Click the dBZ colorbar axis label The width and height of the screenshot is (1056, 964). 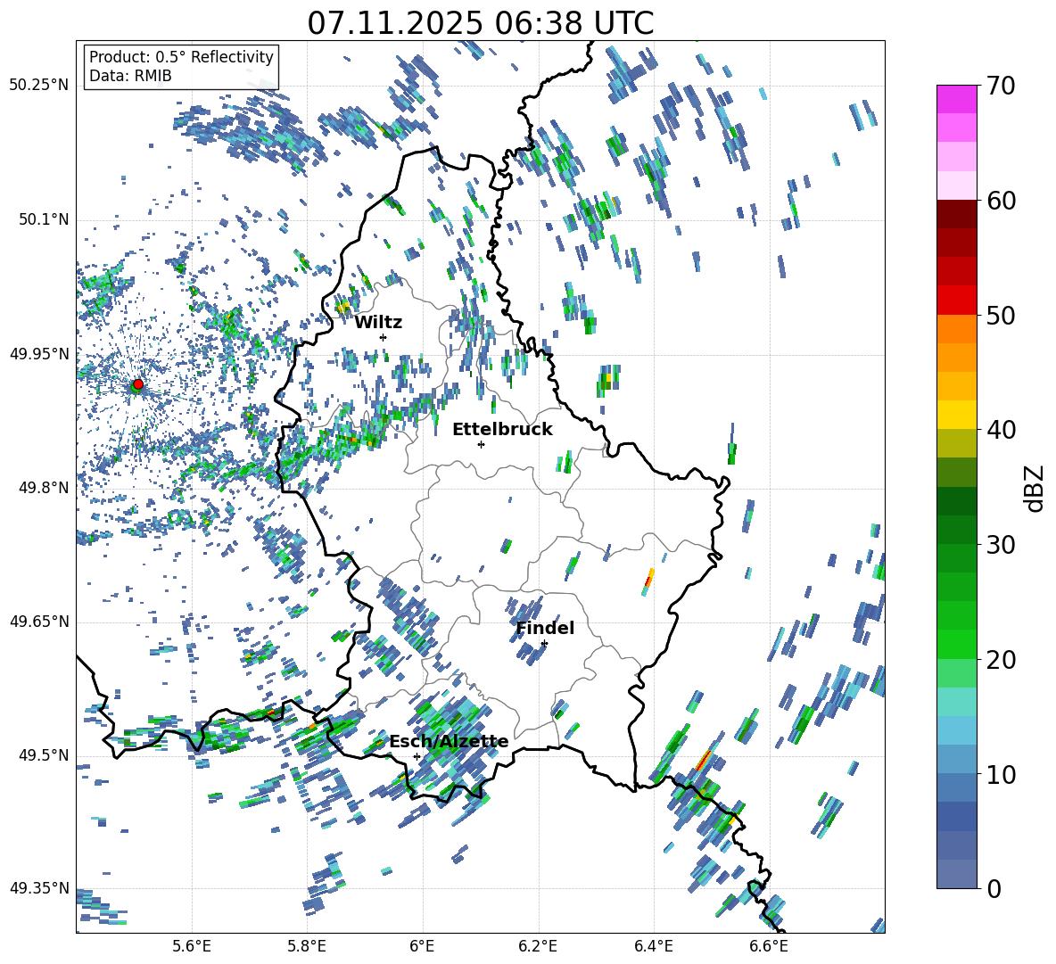(1035, 488)
